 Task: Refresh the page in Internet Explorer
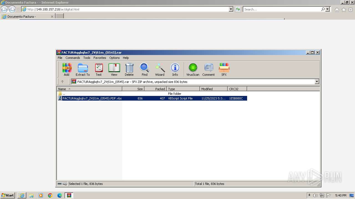pyautogui.click(x=238, y=9)
